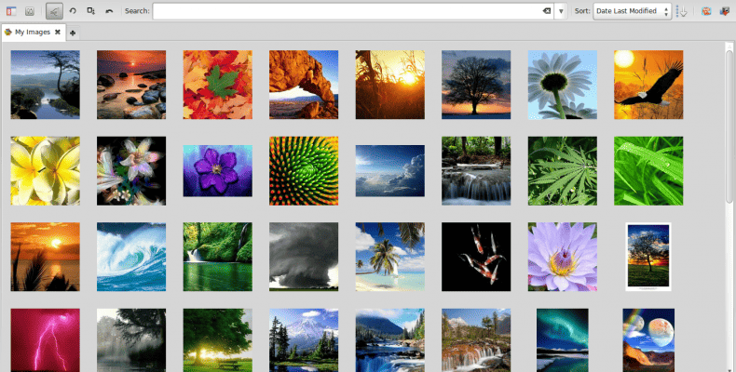Switch to the My Images tab
Screen dimensions: 736x372
coord(33,32)
